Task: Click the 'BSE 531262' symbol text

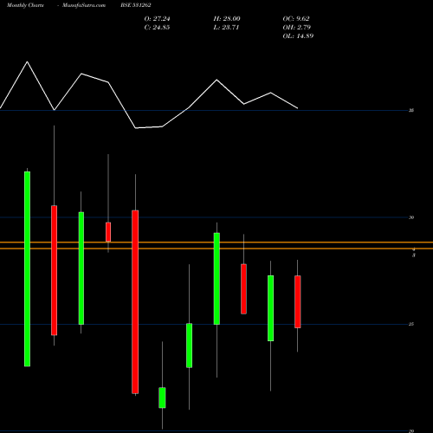Action: pos(136,5)
